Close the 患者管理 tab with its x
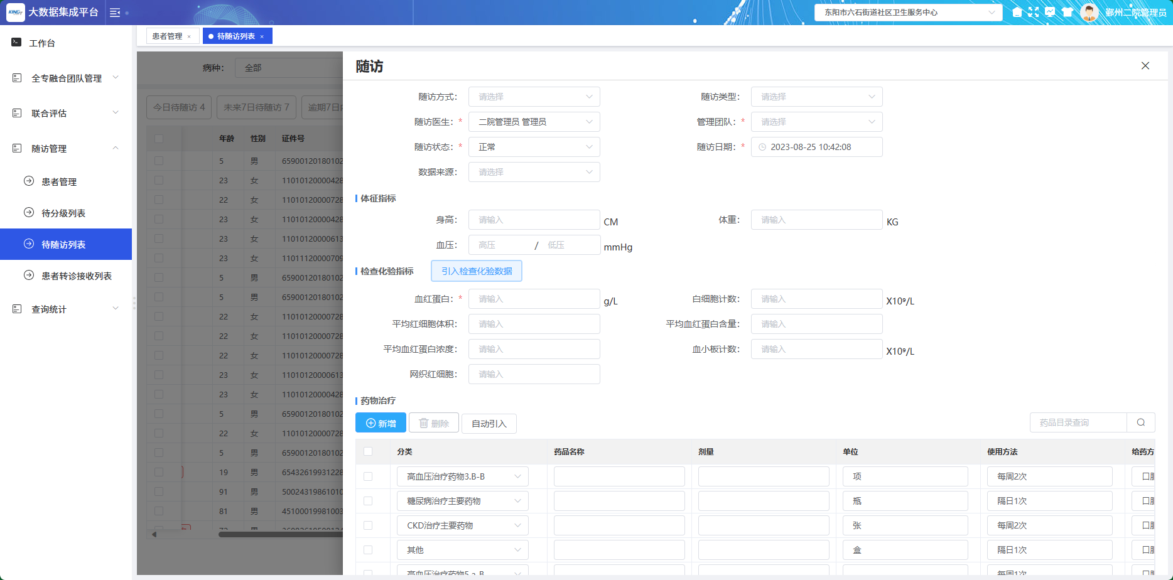This screenshot has height=580, width=1173. tap(189, 36)
